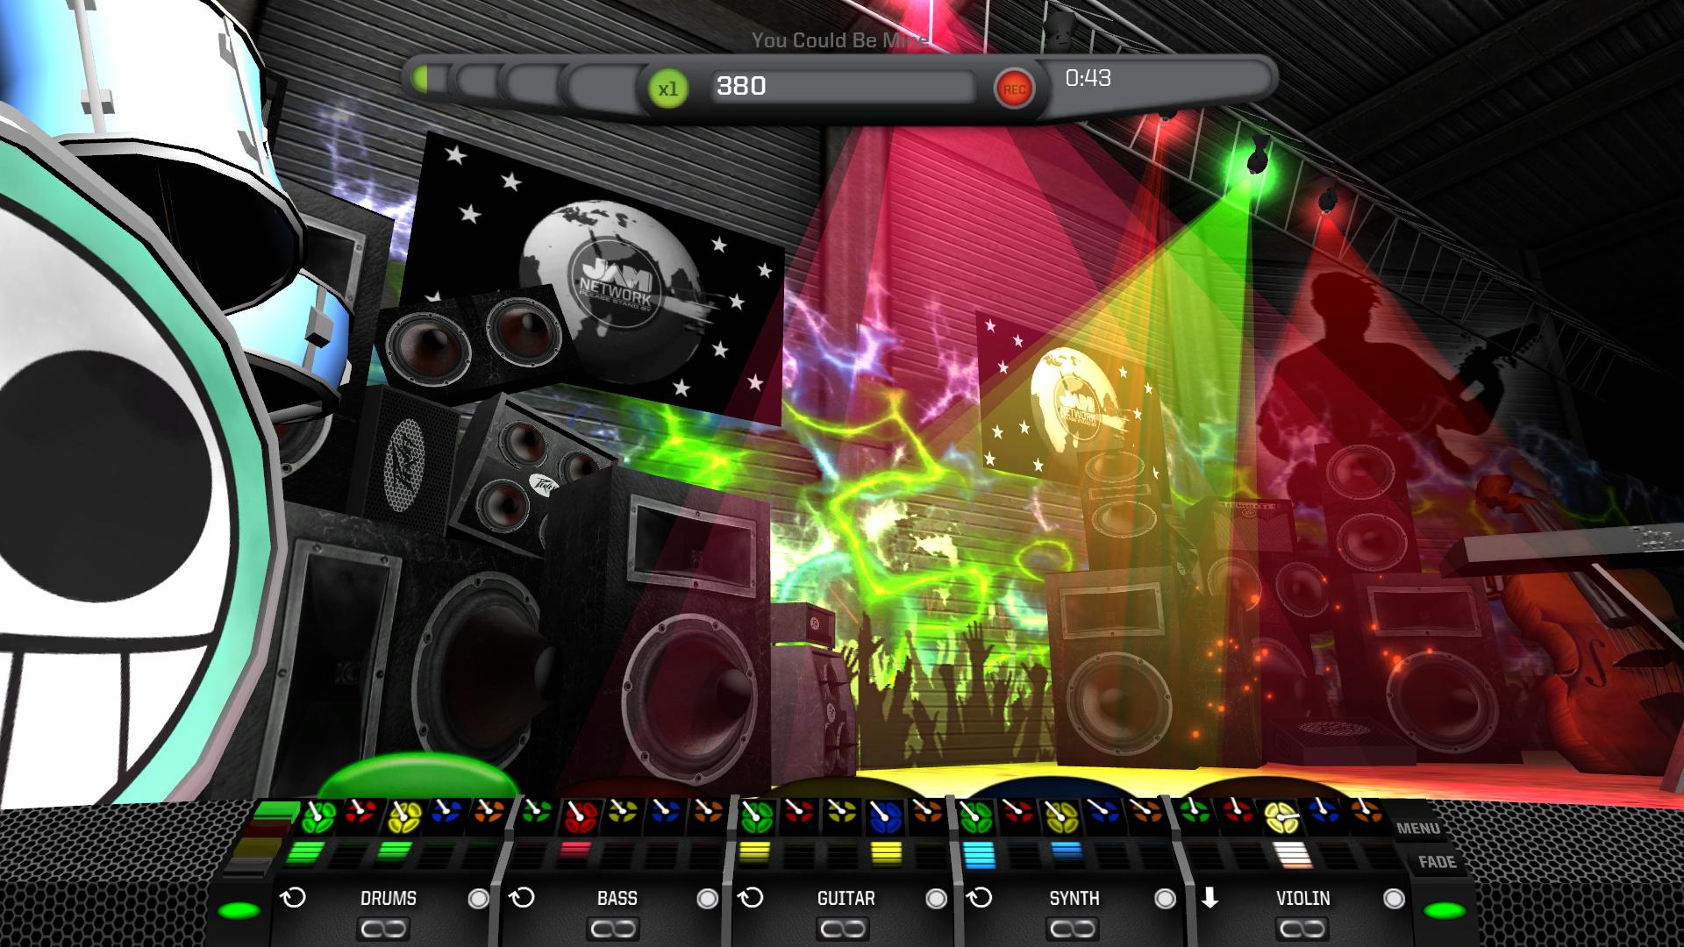Toggle the red REC record button

pyautogui.click(x=1014, y=89)
